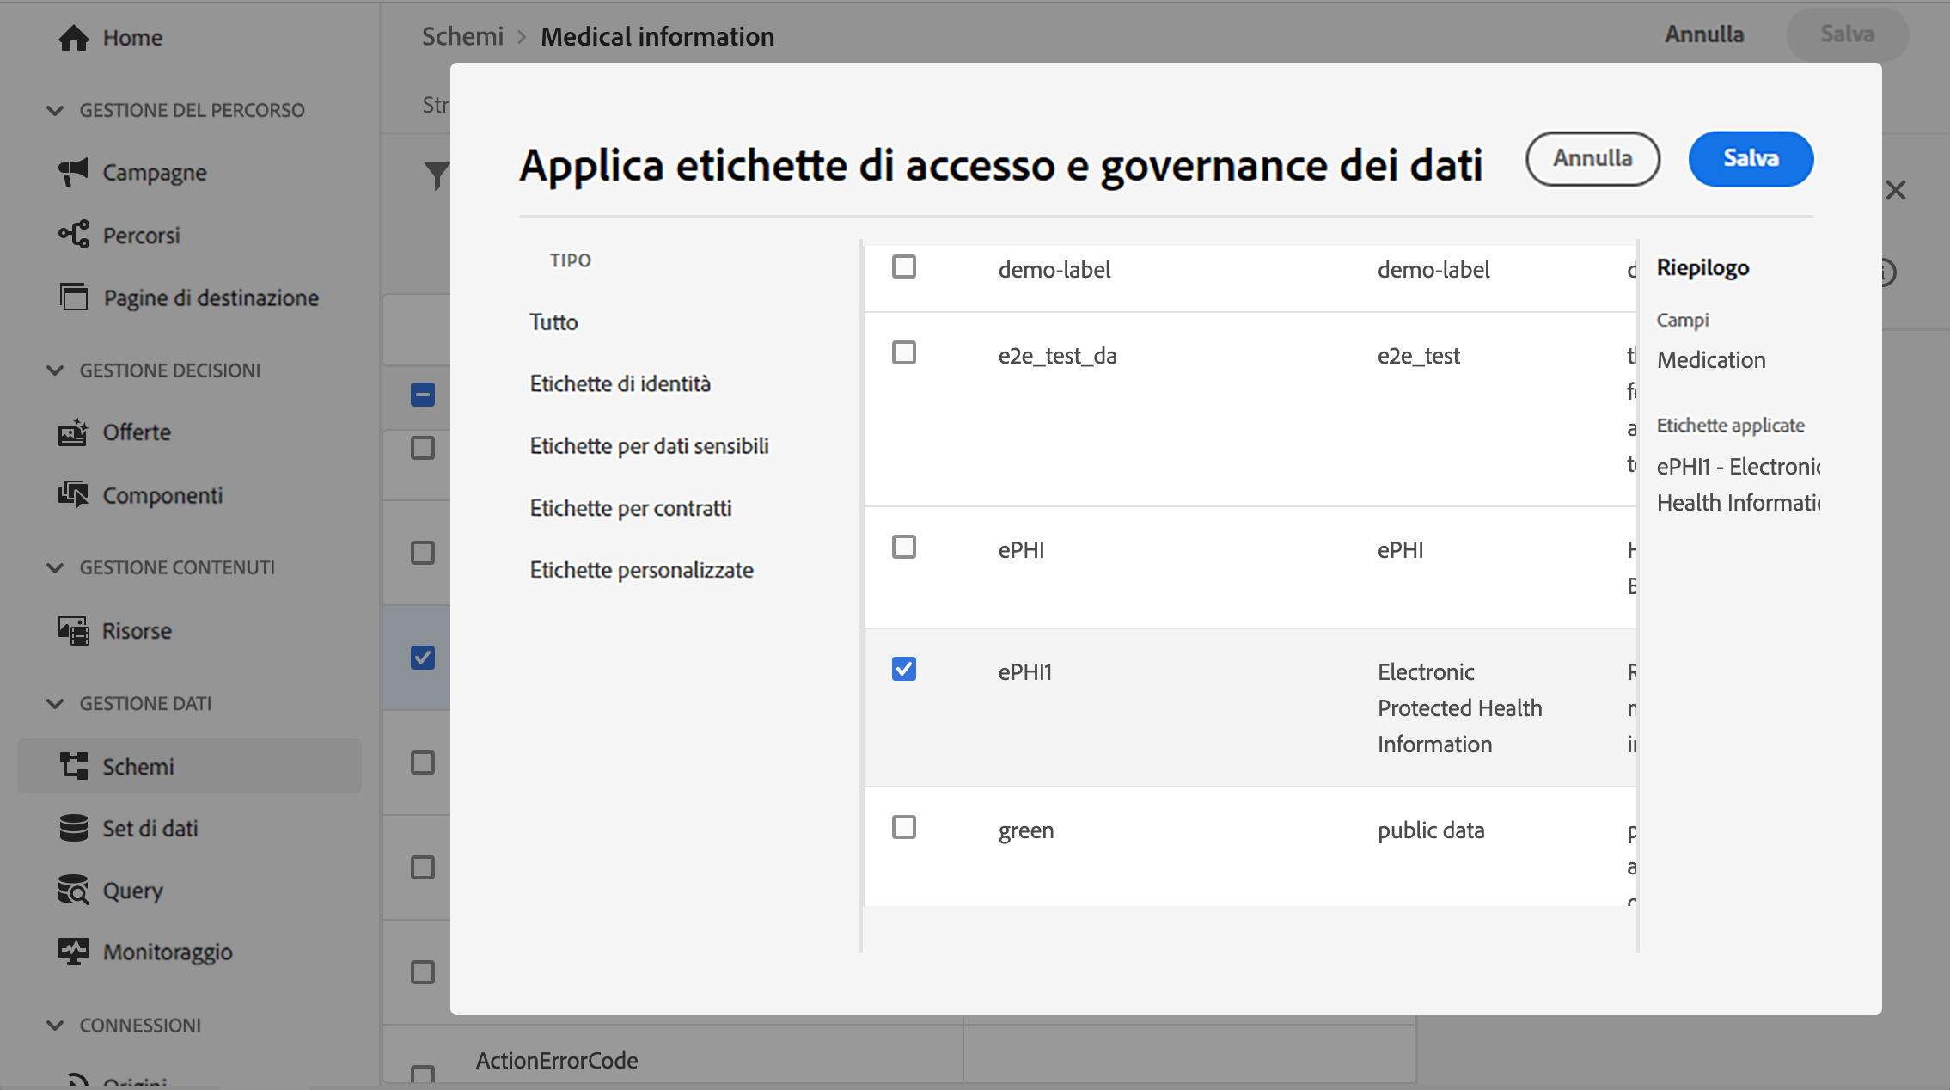Filter by Etichette per dati sensibili

point(649,446)
